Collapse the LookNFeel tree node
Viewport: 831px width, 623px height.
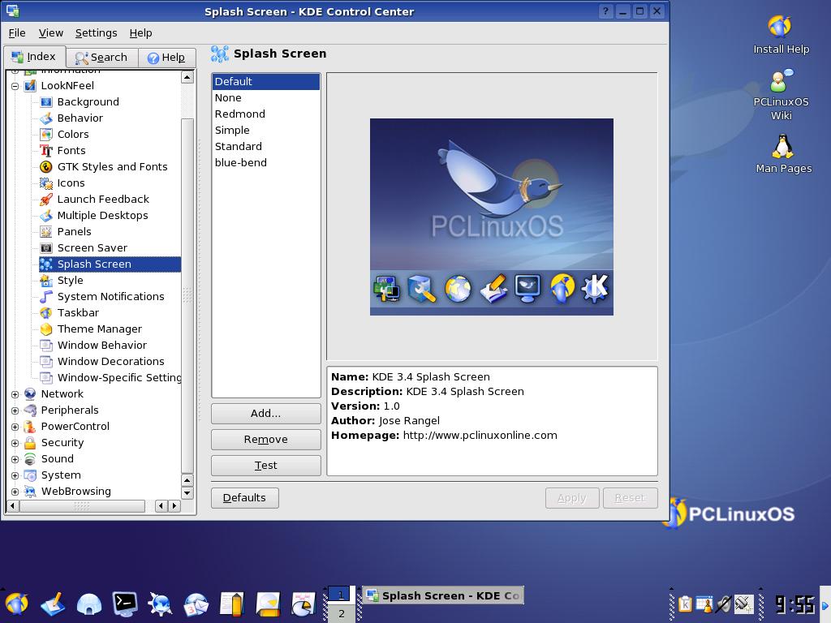15,86
